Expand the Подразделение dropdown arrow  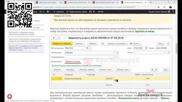click(114, 57)
